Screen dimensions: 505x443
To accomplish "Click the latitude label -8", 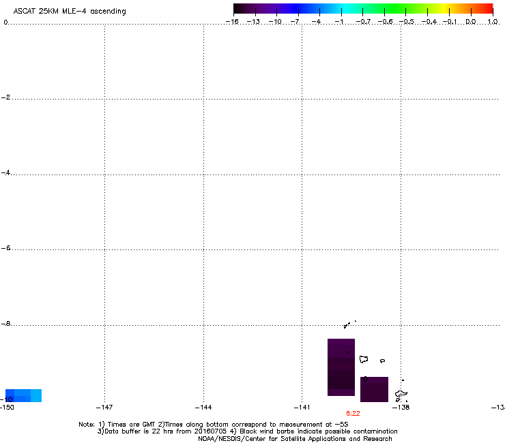I will 5,324.
